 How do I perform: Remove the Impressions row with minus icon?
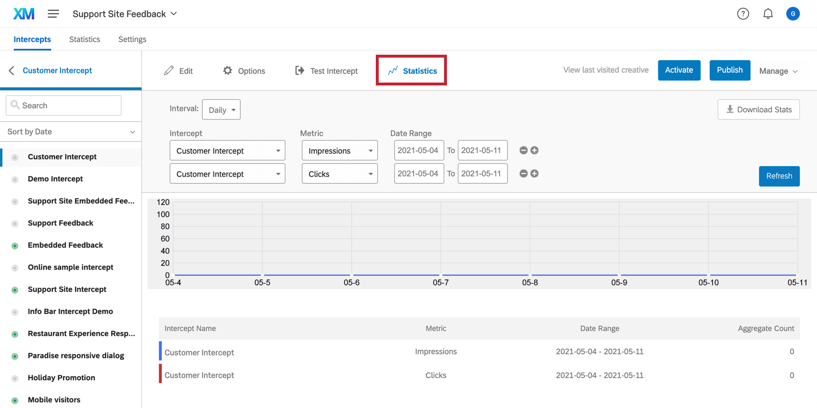523,150
